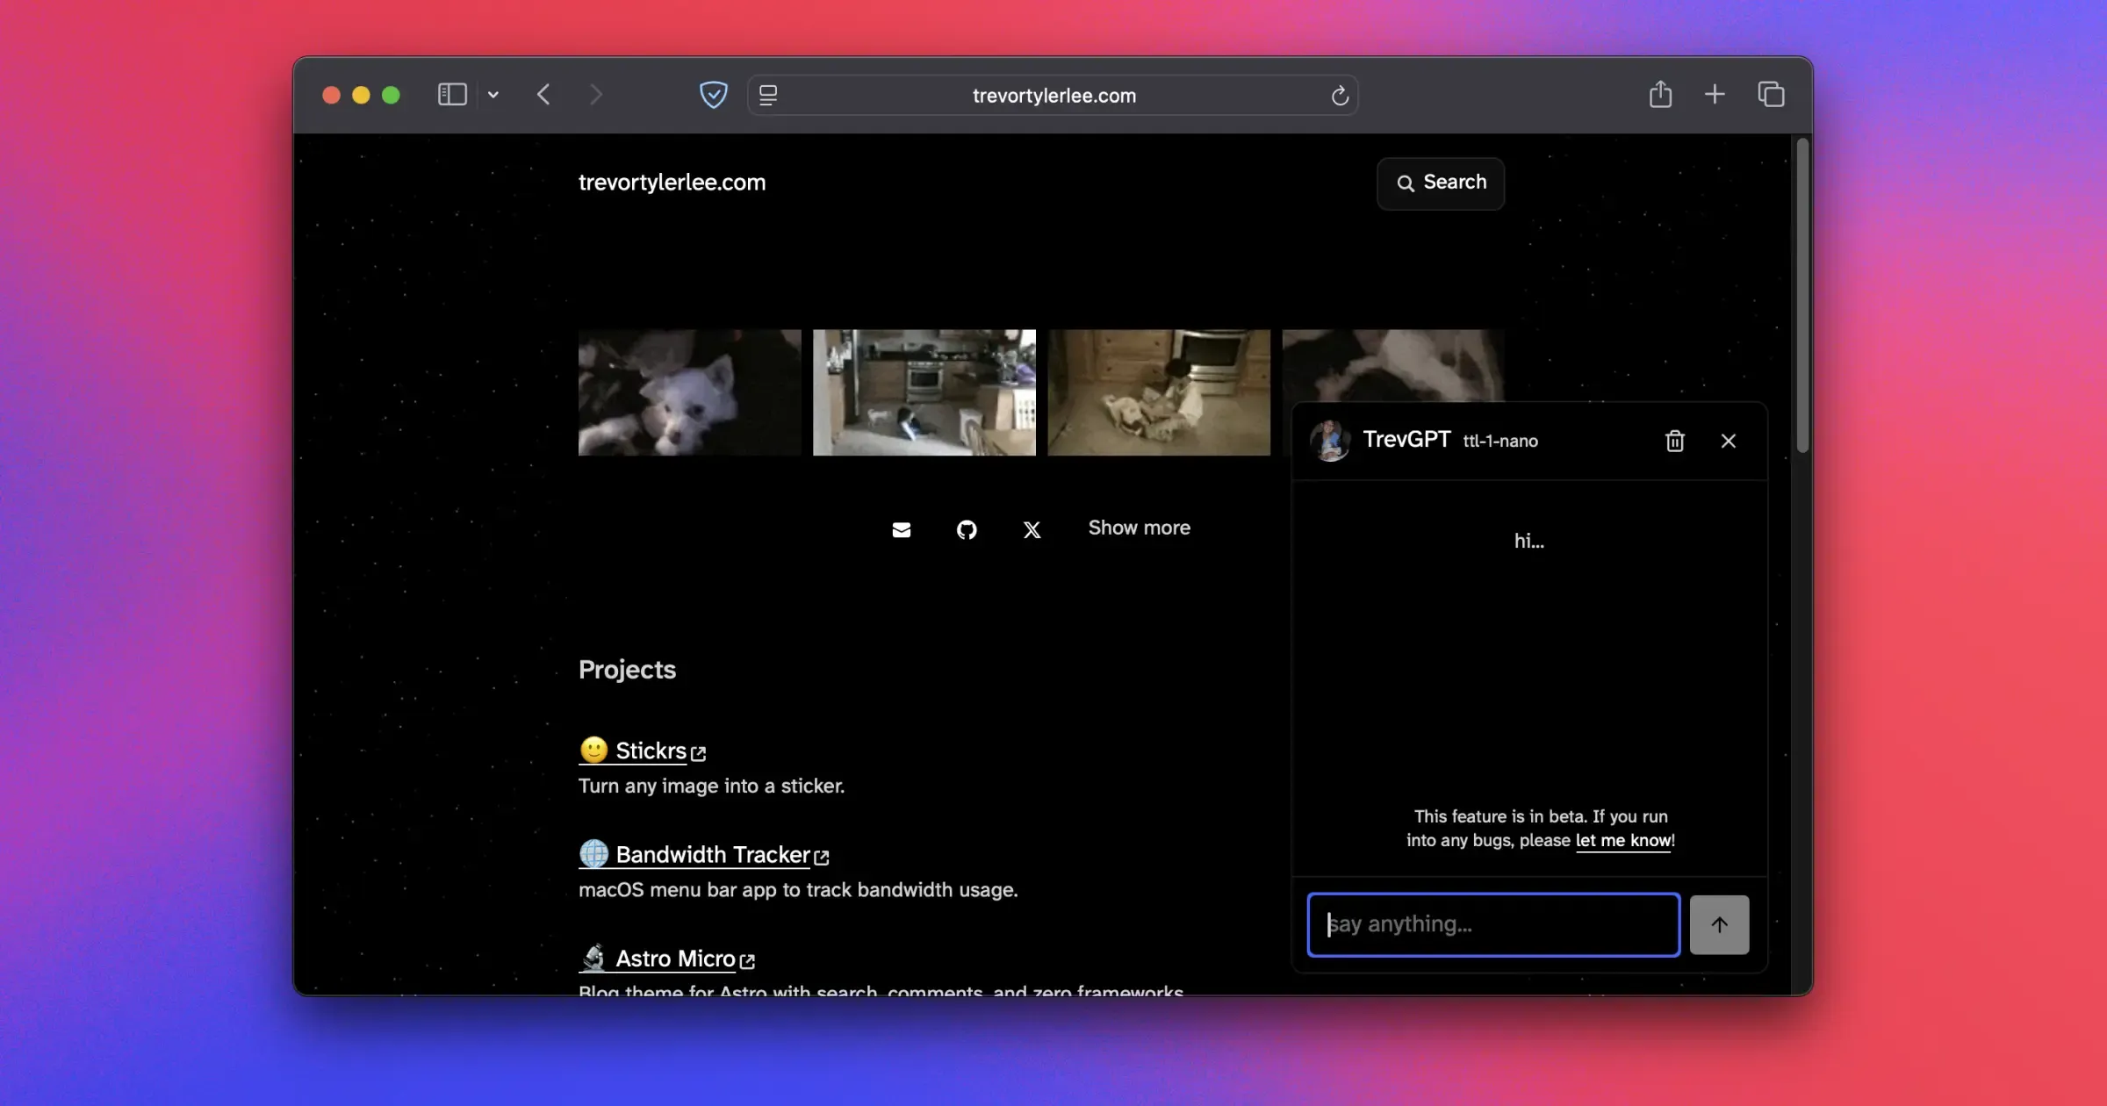Open the site Search button
The height and width of the screenshot is (1106, 2107).
(1441, 183)
